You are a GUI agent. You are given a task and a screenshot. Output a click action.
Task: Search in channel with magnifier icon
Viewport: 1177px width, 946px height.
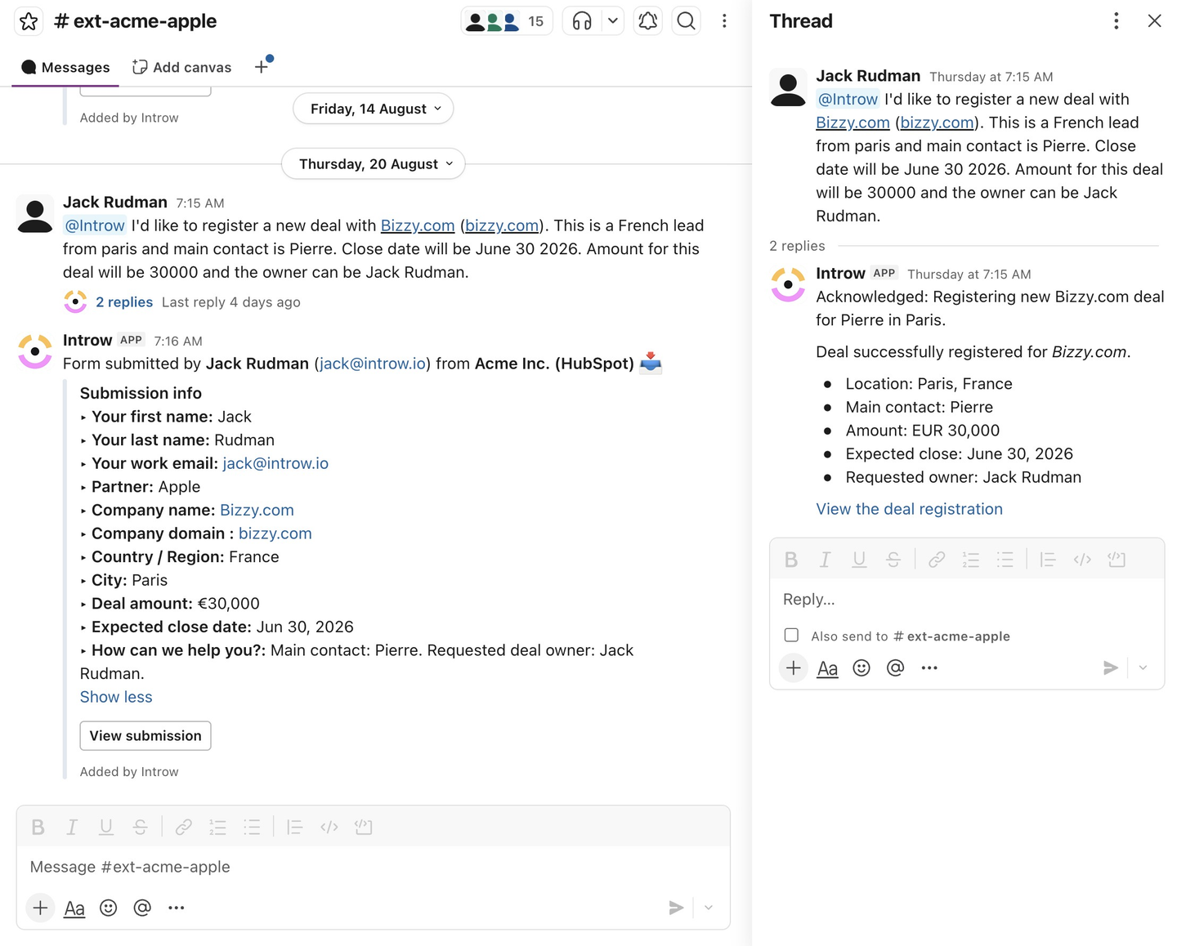click(x=687, y=21)
